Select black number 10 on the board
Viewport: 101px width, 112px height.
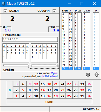[x=36, y=96]
